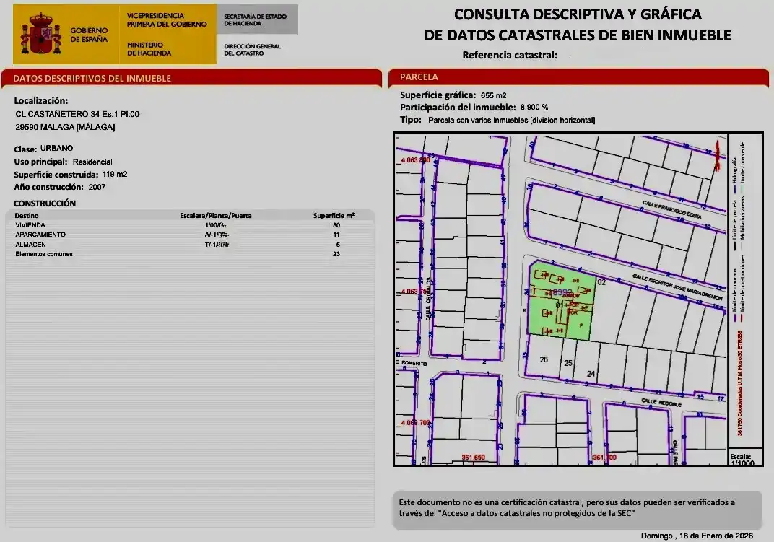Click parcel number '26' on the map

click(x=544, y=359)
